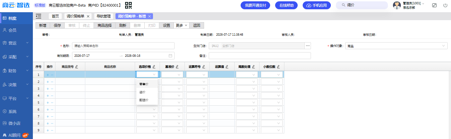Click the 新增 toolbar button
The image size is (451, 139).
click(42, 25)
